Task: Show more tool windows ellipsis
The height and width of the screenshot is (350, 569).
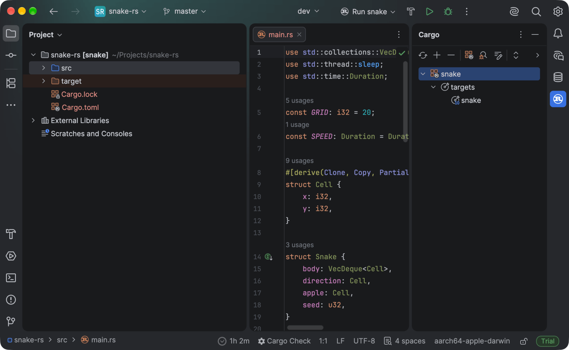Action: (x=11, y=105)
